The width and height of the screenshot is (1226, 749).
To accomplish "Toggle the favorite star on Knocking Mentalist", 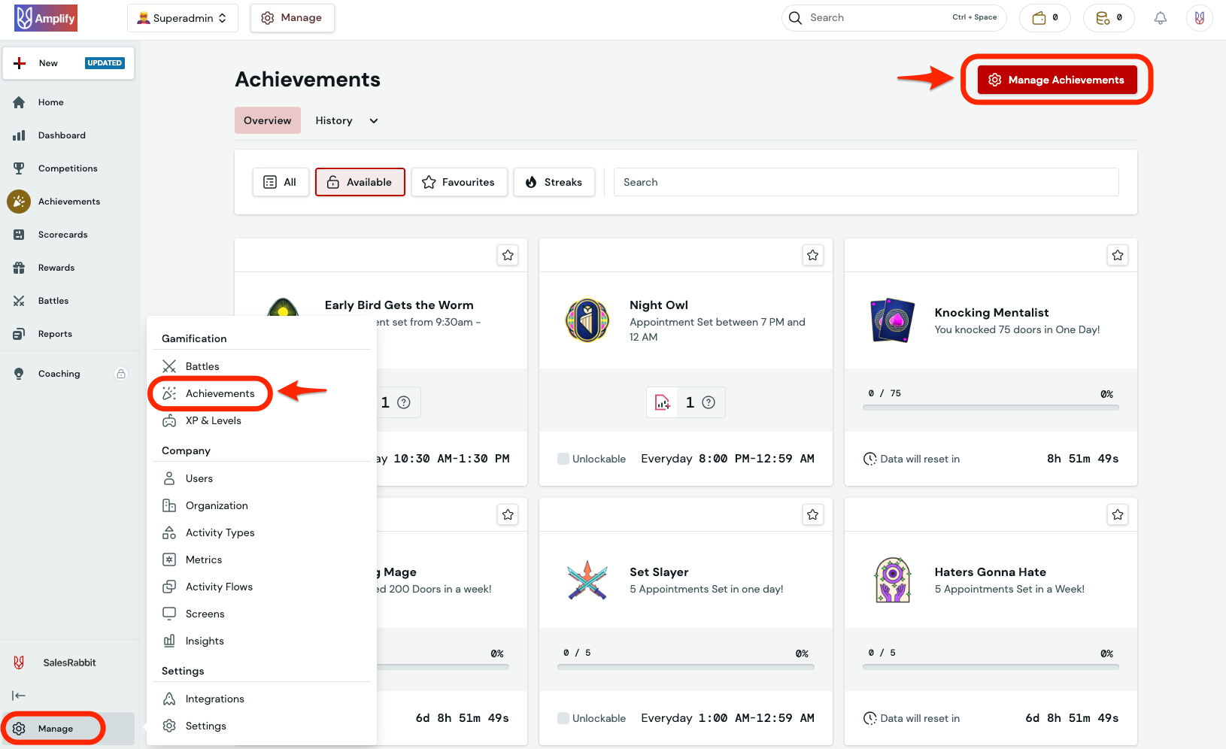I will click(x=1117, y=255).
